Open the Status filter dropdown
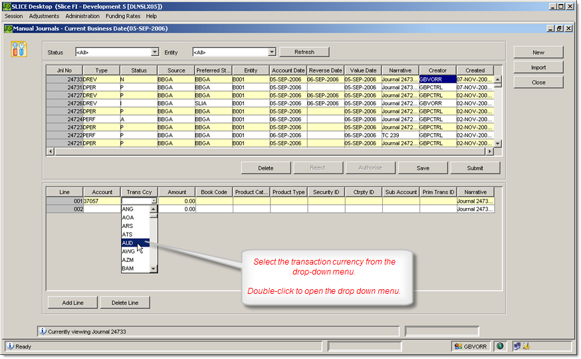Screen dimensions: 581x359 coord(155,52)
